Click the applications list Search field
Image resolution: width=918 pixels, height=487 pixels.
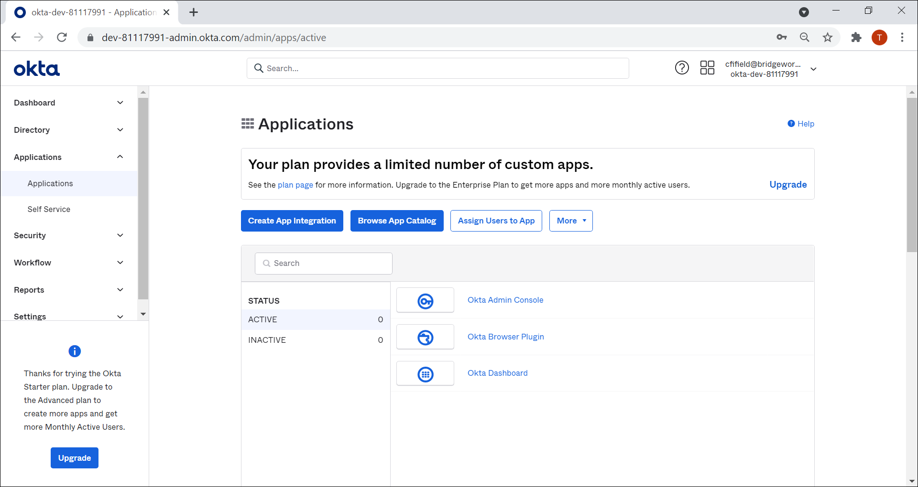[x=324, y=264]
